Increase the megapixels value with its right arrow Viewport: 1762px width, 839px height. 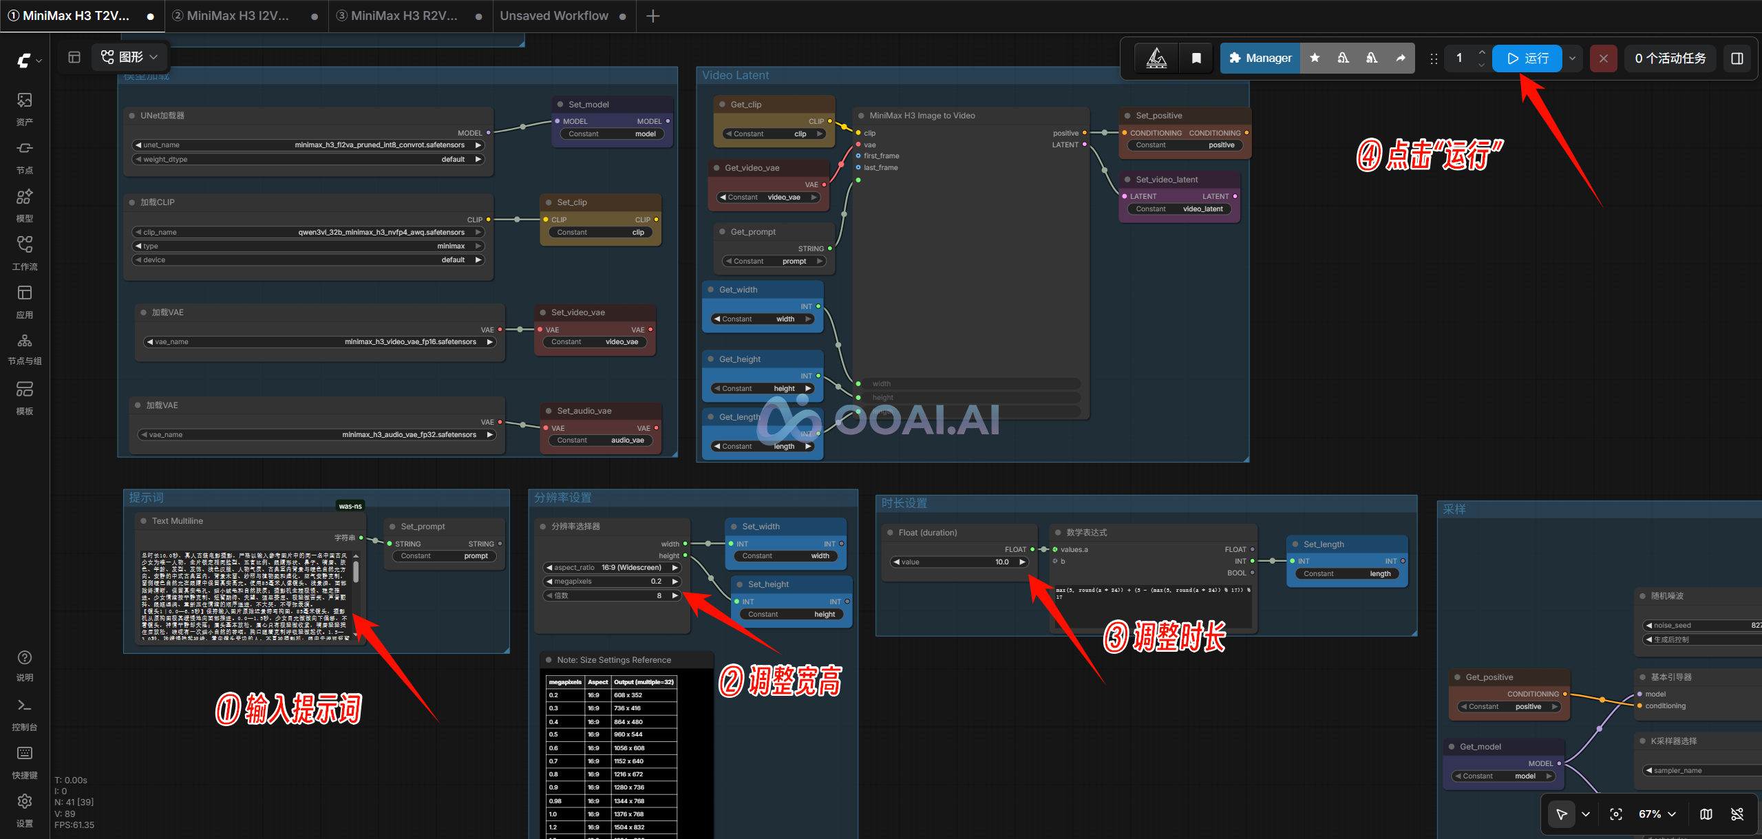[x=675, y=582]
